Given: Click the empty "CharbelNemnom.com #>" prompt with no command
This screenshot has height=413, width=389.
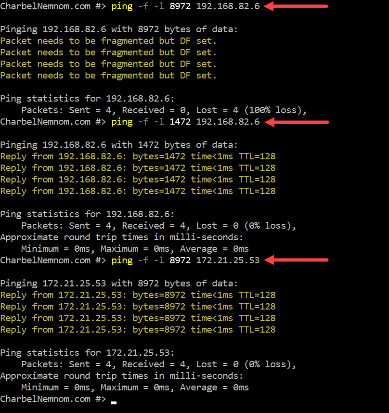Looking at the screenshot, I should pyautogui.click(x=53, y=399).
